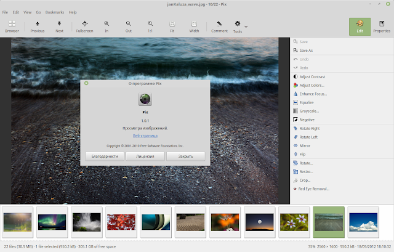Select the waterfall thumbnail

(87, 222)
